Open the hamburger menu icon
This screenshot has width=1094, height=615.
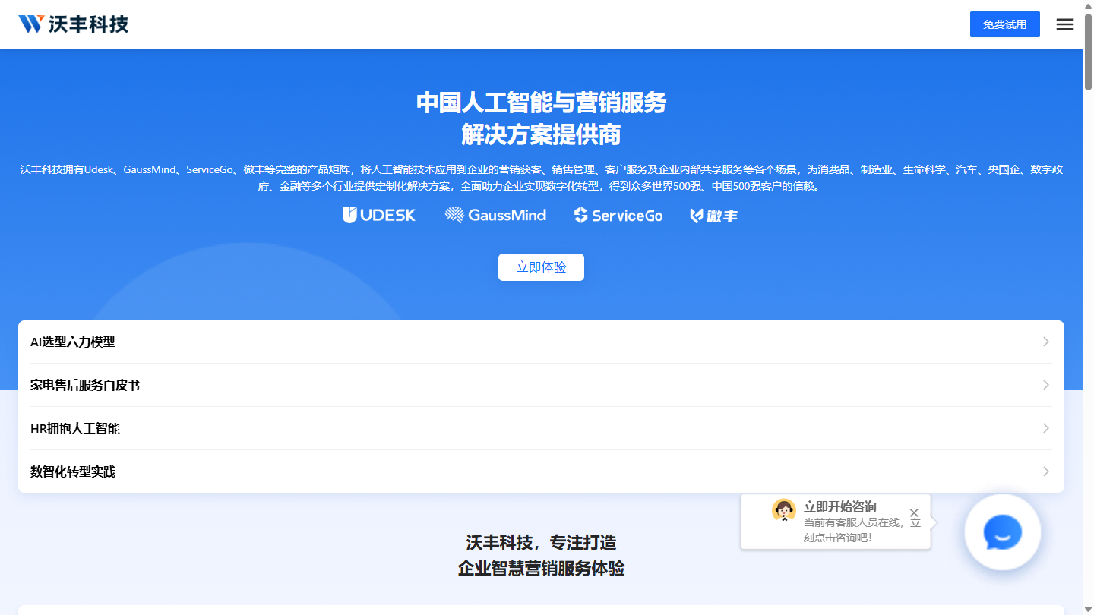pos(1065,24)
